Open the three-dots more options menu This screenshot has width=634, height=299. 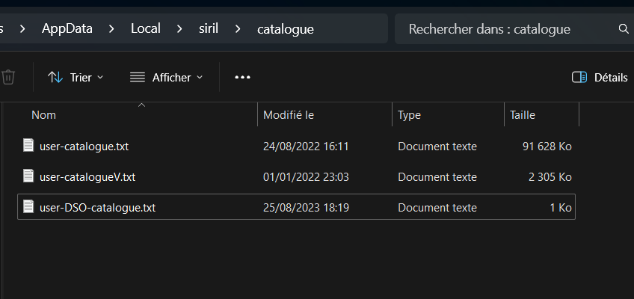(x=242, y=77)
